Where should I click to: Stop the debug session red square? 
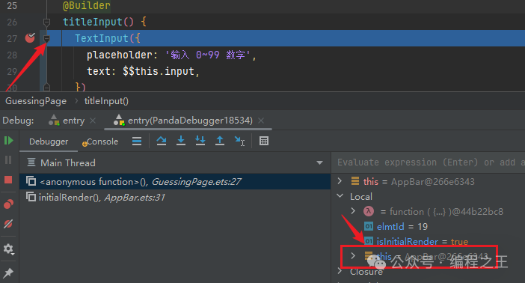(8, 180)
